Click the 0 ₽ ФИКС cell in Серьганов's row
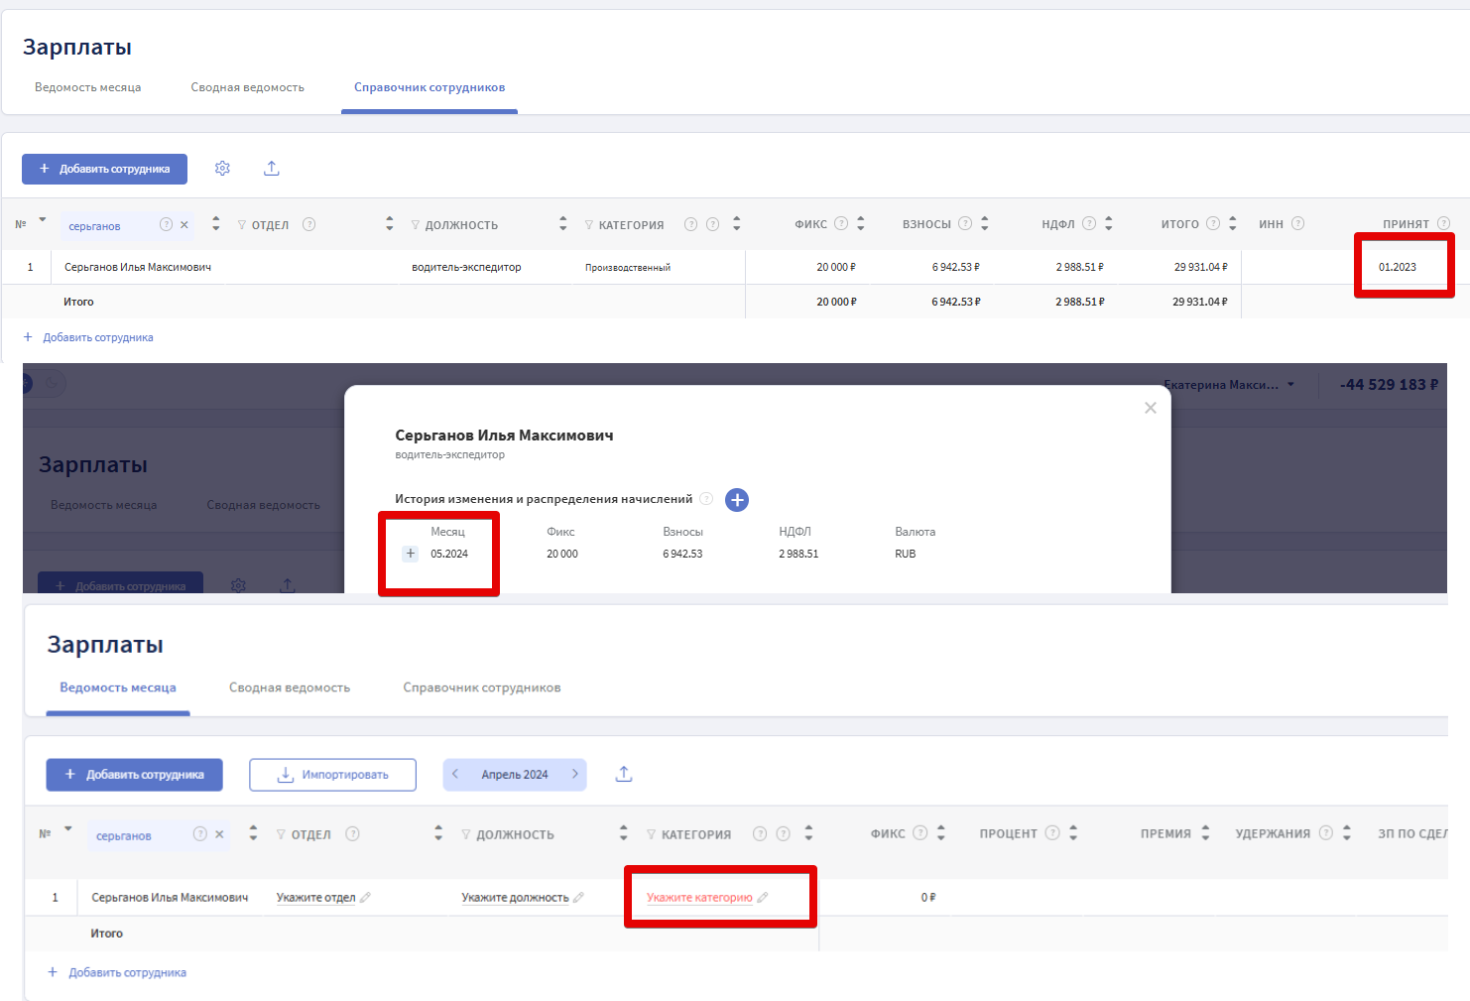Image resolution: width=1470 pixels, height=1001 pixels. 928,898
